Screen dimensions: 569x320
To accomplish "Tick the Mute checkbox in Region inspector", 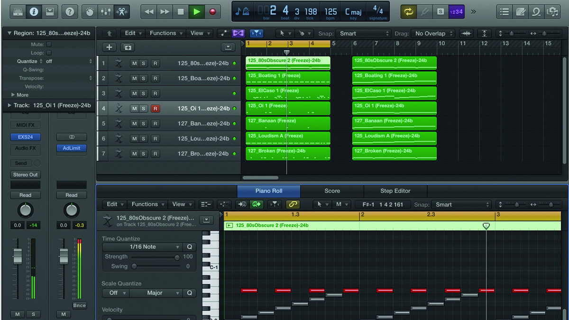I will click(48, 44).
